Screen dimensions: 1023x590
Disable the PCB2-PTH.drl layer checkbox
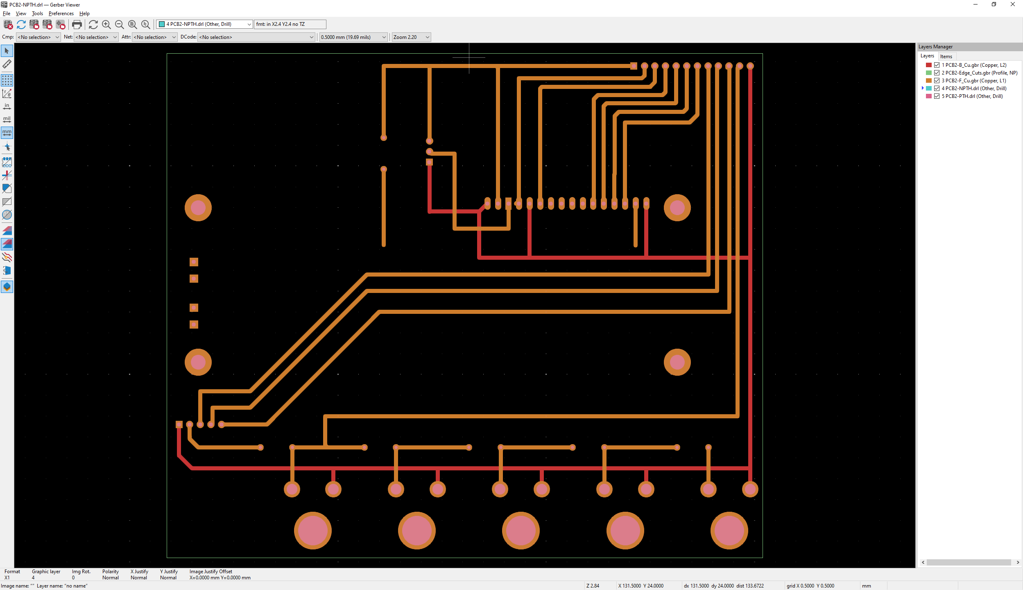(937, 96)
